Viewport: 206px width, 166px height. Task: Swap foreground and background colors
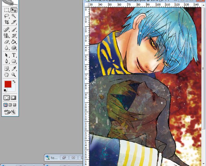[14, 81]
